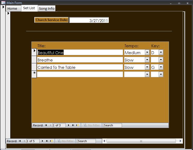Go to previous record in song subform
The image size is (193, 150).
[x=50, y=125]
